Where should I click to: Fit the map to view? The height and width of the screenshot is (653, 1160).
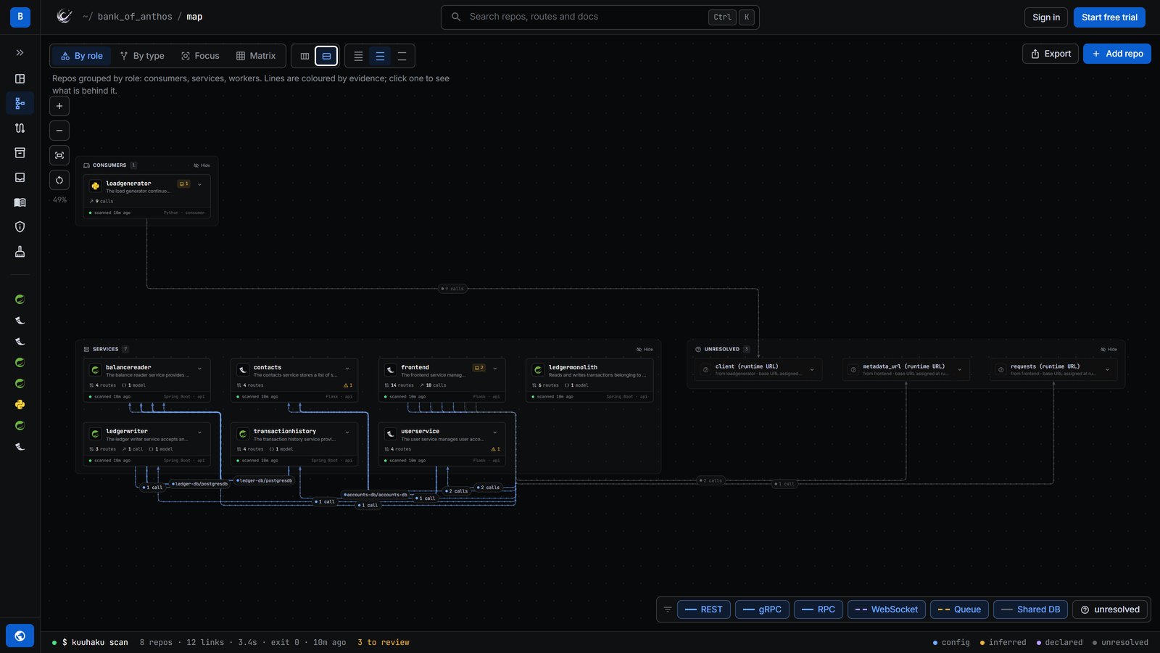(59, 155)
